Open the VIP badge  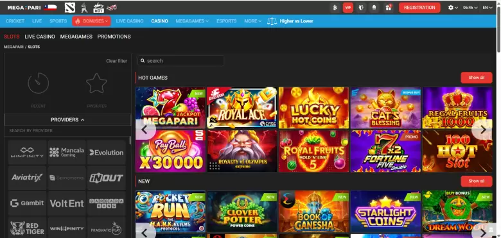point(348,8)
